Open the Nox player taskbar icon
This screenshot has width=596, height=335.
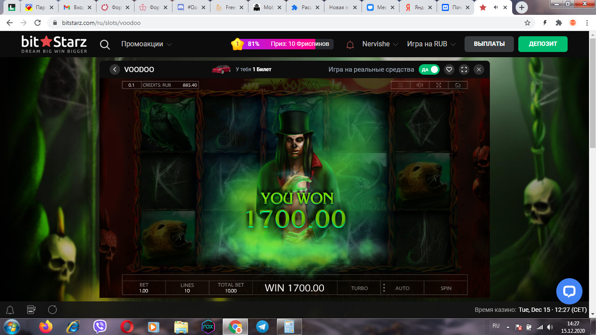click(x=208, y=327)
